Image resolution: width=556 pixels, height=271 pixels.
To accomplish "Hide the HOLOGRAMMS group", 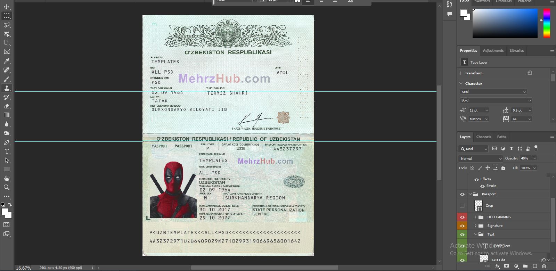I will coord(462,217).
